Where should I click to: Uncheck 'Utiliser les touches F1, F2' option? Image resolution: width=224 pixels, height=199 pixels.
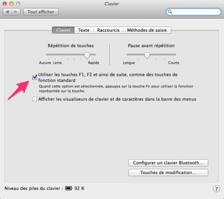click(34, 77)
